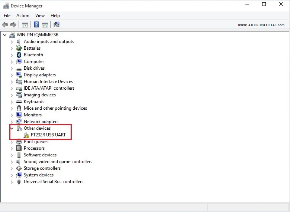Select IDE ATA/ATAPI controllers row
290x212 pixels.
click(x=49, y=88)
